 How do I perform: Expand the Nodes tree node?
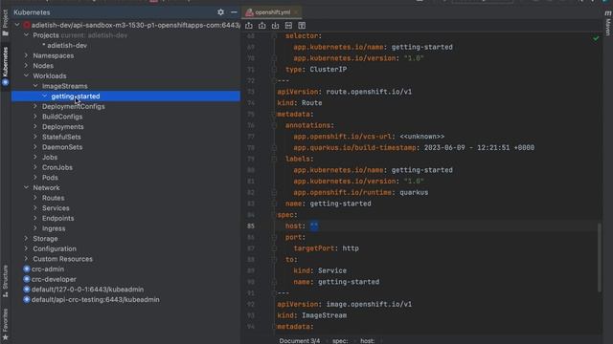pyautogui.click(x=26, y=66)
